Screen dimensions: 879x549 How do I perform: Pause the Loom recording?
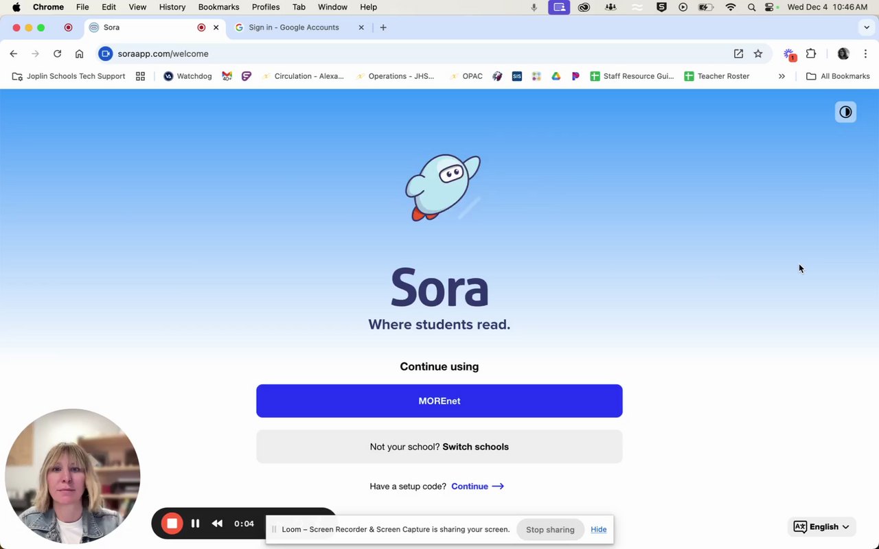click(195, 524)
